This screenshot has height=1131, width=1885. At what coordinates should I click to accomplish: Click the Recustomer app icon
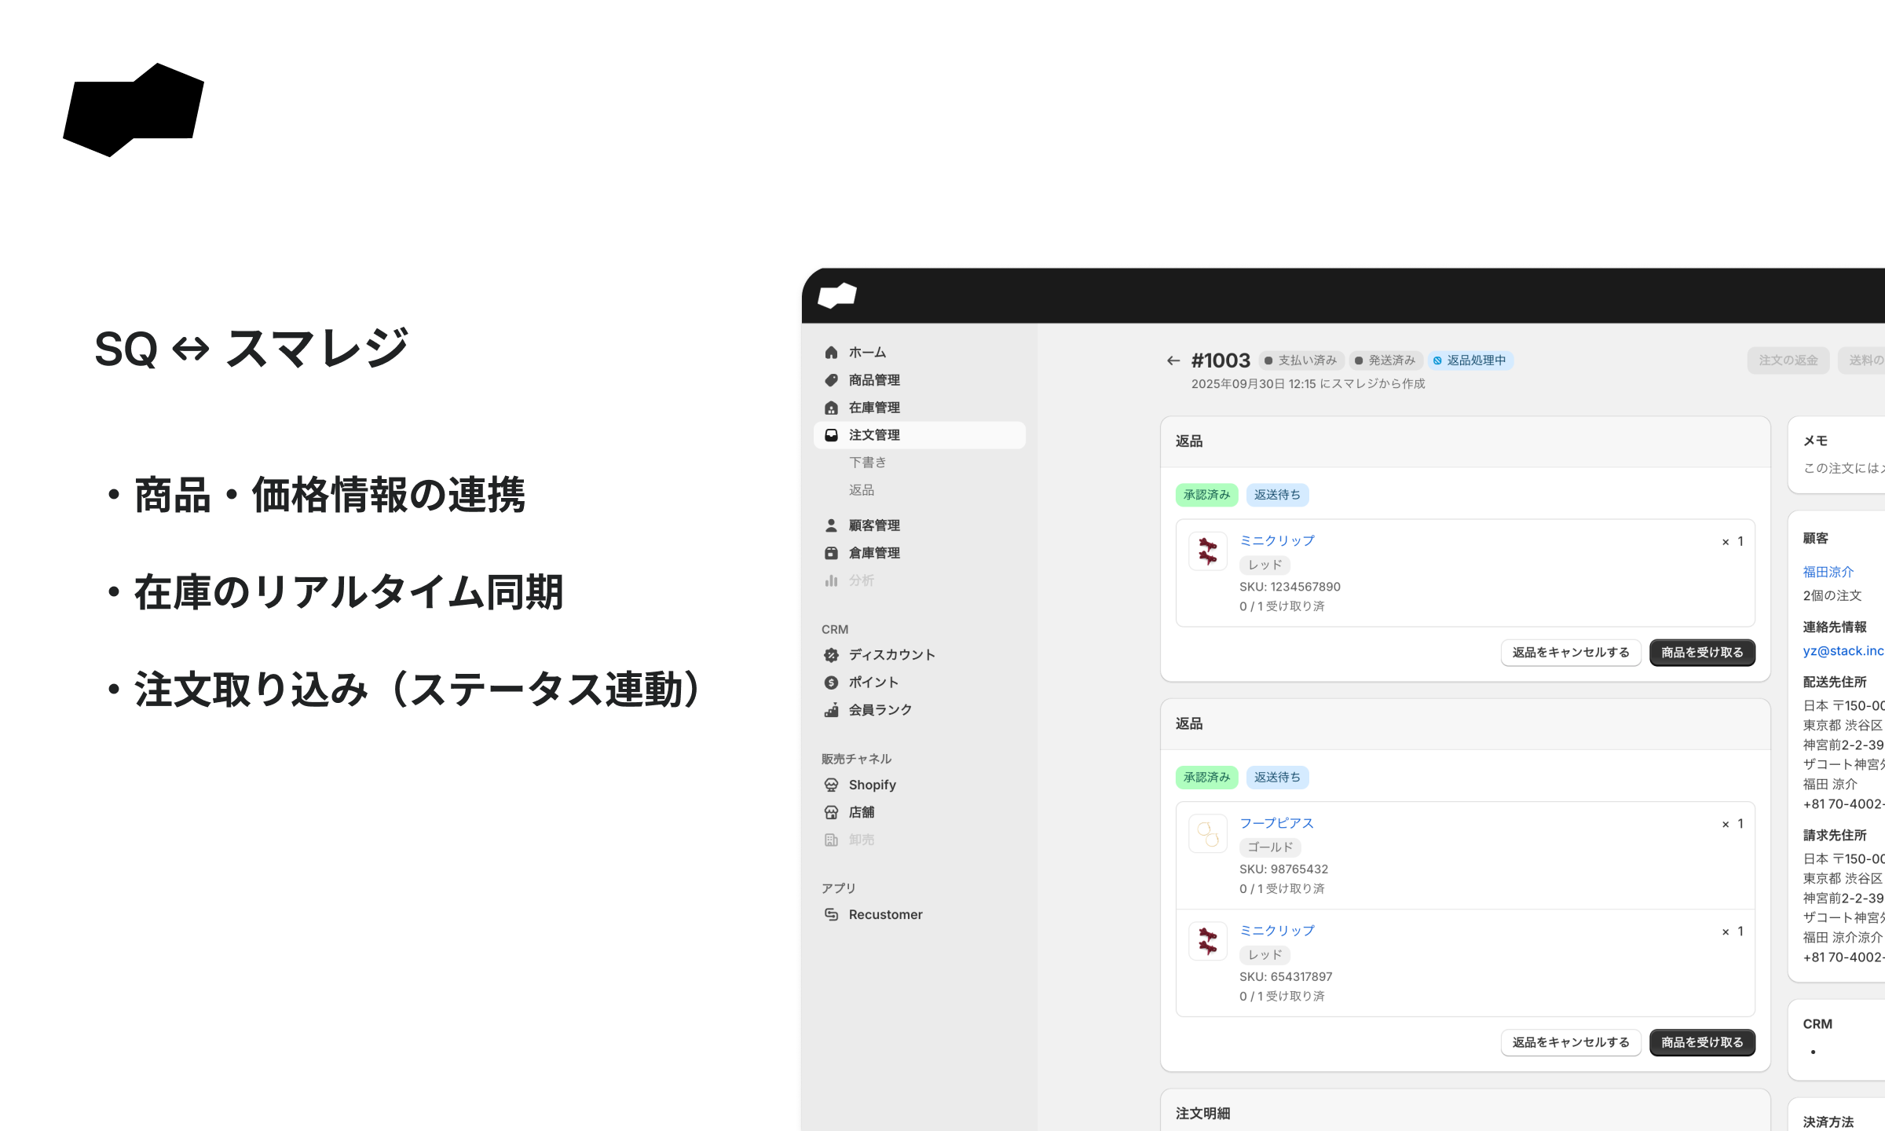point(831,914)
